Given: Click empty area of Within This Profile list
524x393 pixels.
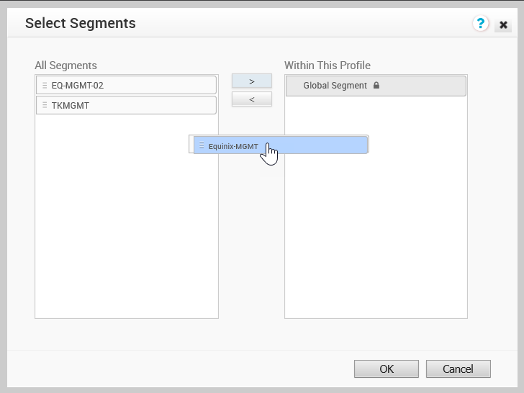Looking at the screenshot, I should pyautogui.click(x=376, y=234).
